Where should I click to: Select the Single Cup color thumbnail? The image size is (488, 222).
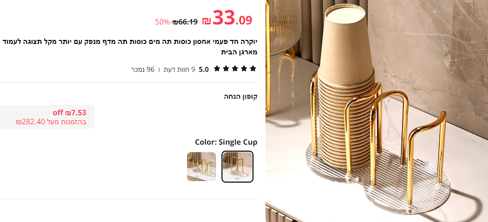pos(237,167)
